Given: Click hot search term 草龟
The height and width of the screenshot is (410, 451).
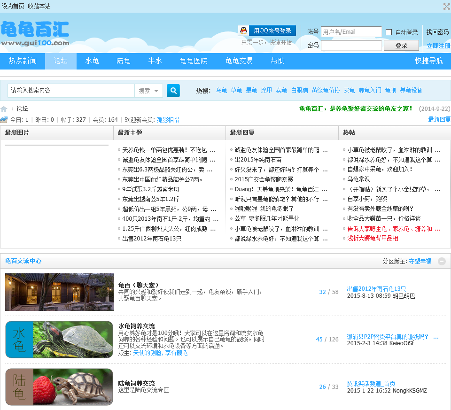Looking at the screenshot, I should [236, 91].
